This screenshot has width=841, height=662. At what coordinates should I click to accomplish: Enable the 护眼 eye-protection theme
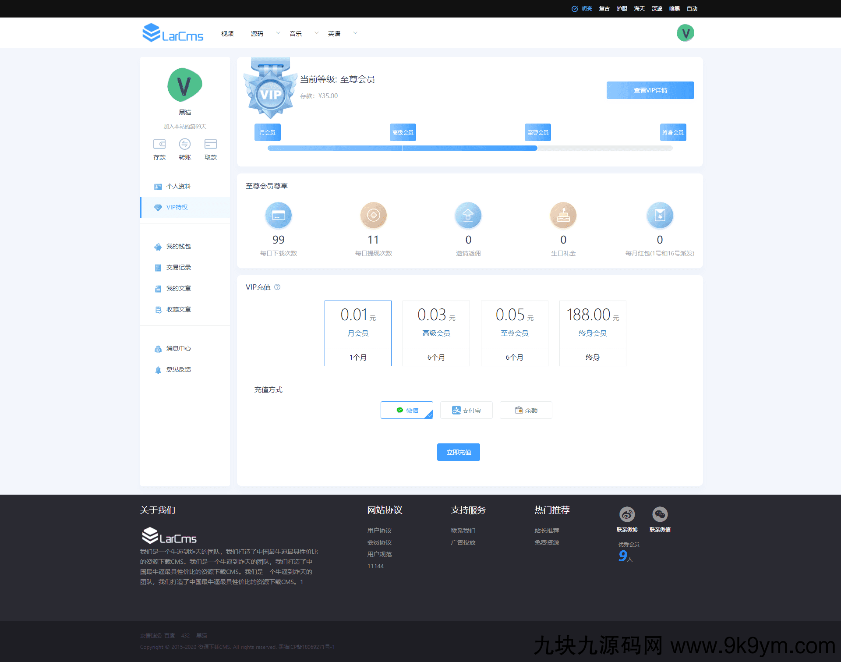pos(622,8)
